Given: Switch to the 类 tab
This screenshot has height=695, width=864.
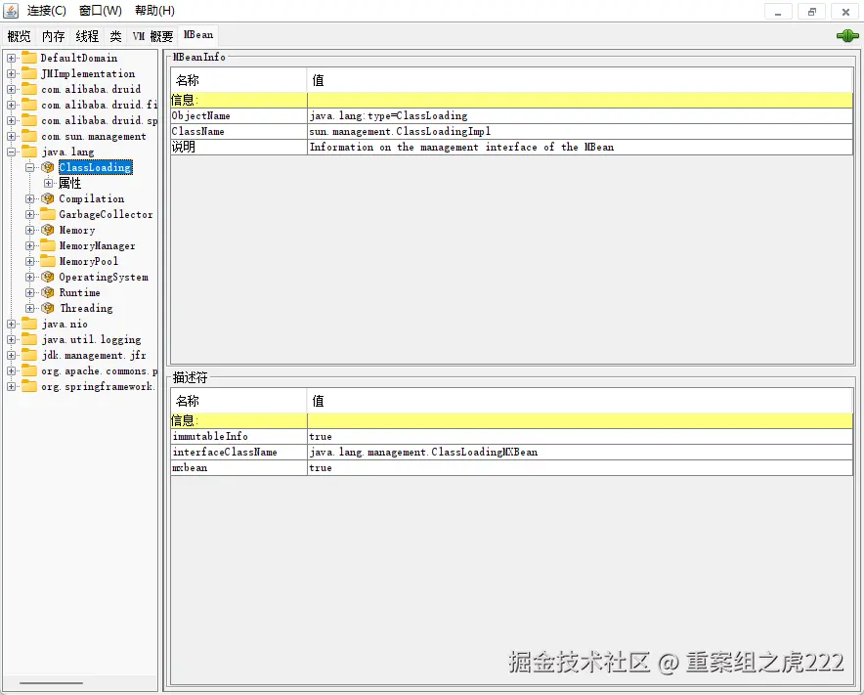Looking at the screenshot, I should [115, 36].
